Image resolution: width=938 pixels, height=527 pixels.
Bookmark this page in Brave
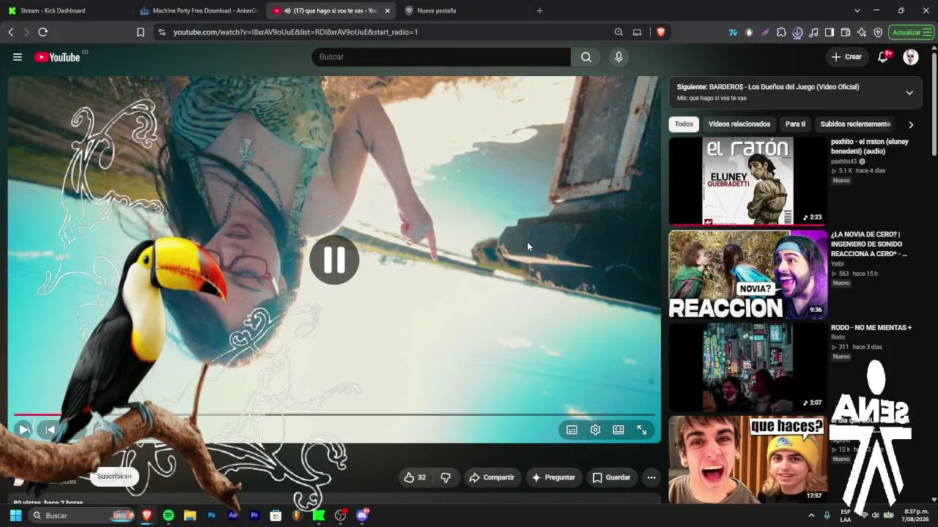[141, 32]
